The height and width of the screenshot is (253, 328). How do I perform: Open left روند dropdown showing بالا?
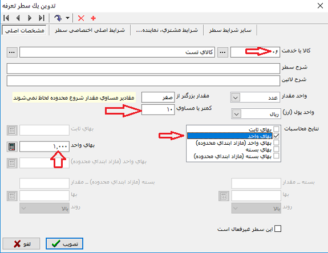tap(44, 209)
